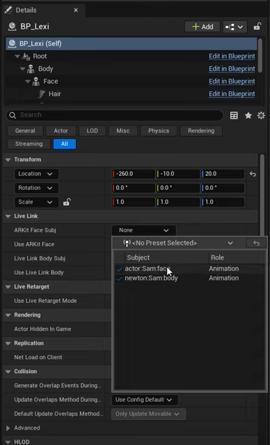Open details settings gear icon

[261, 115]
